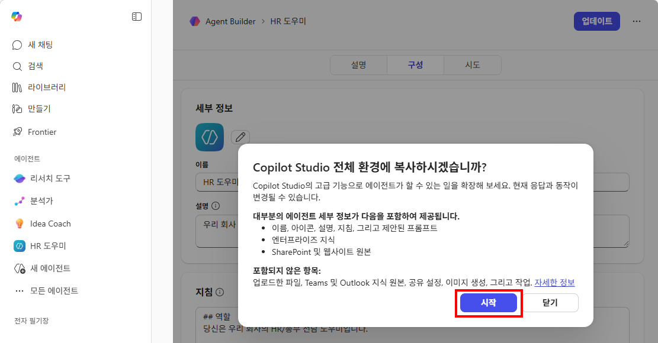Switch to the 시도 tab

tap(473, 65)
